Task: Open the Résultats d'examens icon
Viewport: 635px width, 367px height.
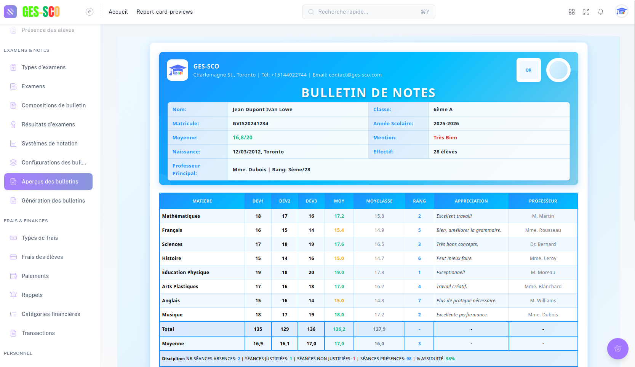Action: (13, 124)
